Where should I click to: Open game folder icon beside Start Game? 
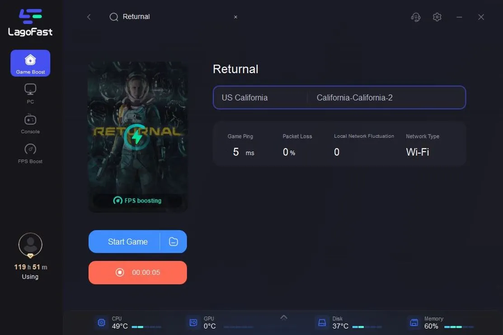[x=174, y=242]
